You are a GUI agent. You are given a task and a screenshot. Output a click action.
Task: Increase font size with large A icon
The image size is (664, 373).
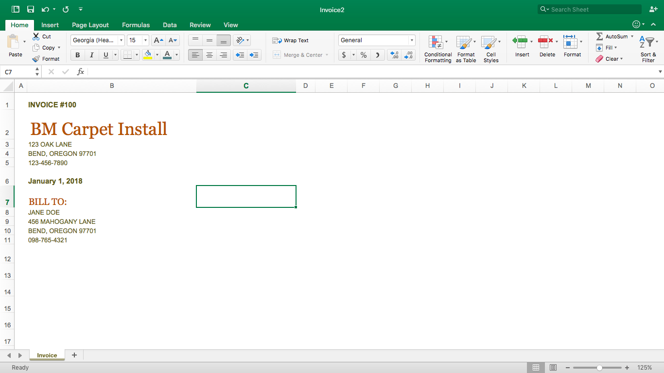158,40
